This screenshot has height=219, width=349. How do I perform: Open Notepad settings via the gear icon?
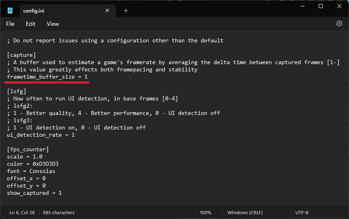pos(339,24)
